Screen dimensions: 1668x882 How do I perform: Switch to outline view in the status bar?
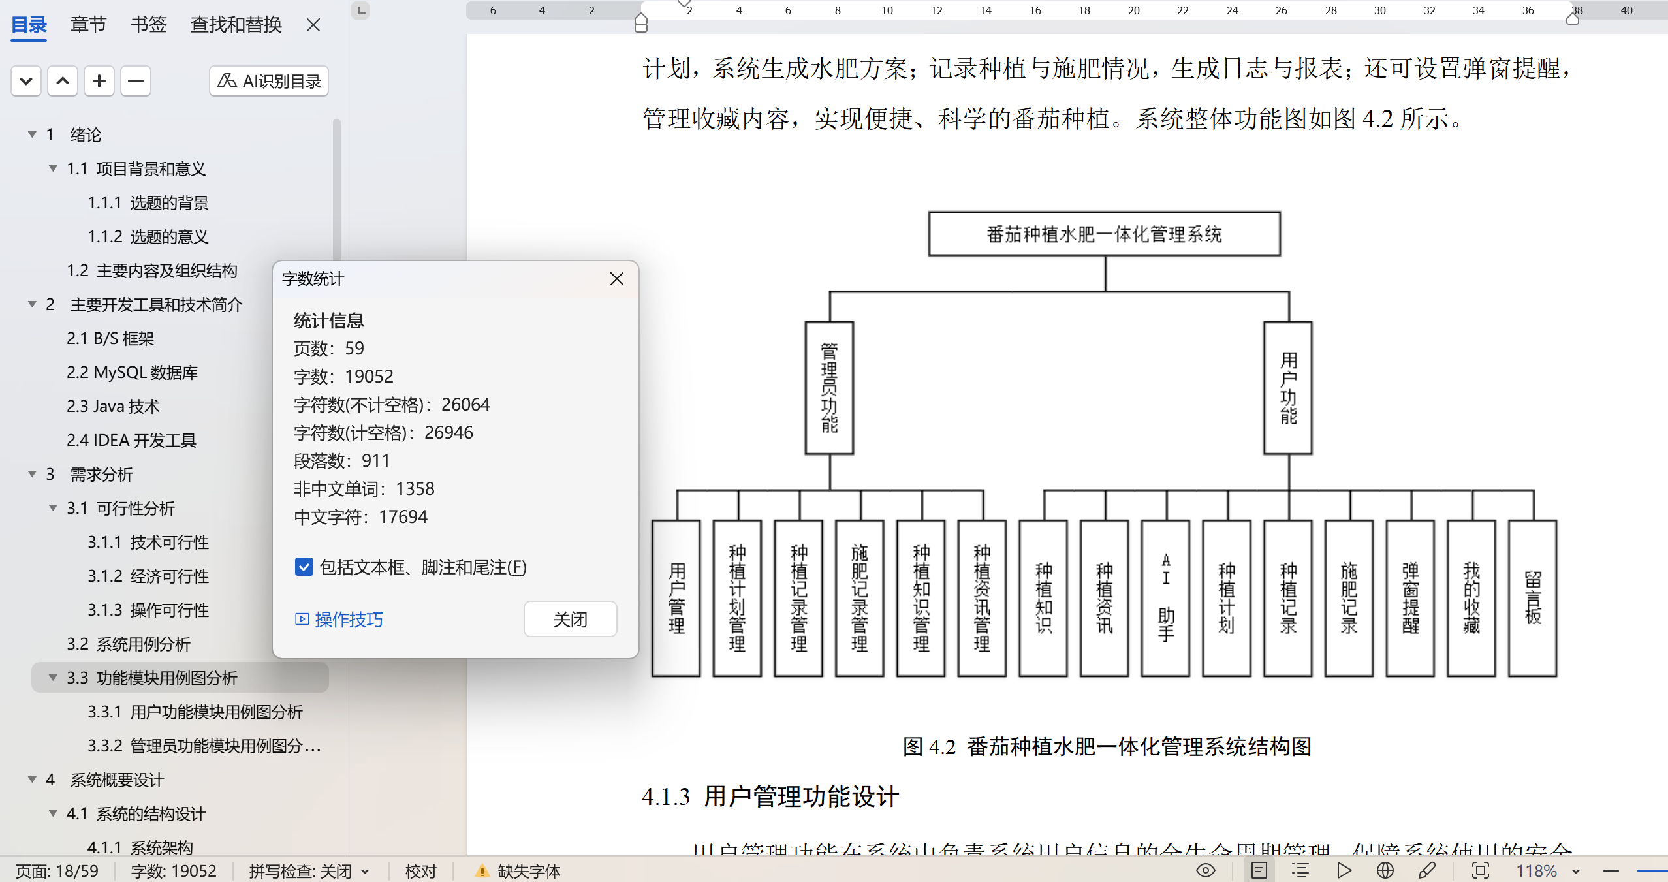1300,870
